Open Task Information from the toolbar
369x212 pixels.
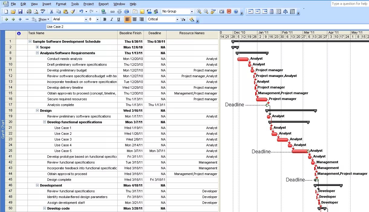pyautogui.click(x=135, y=12)
